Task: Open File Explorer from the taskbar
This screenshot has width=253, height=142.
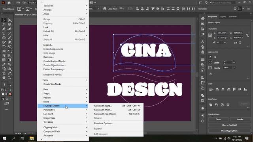Action: (x=32, y=138)
